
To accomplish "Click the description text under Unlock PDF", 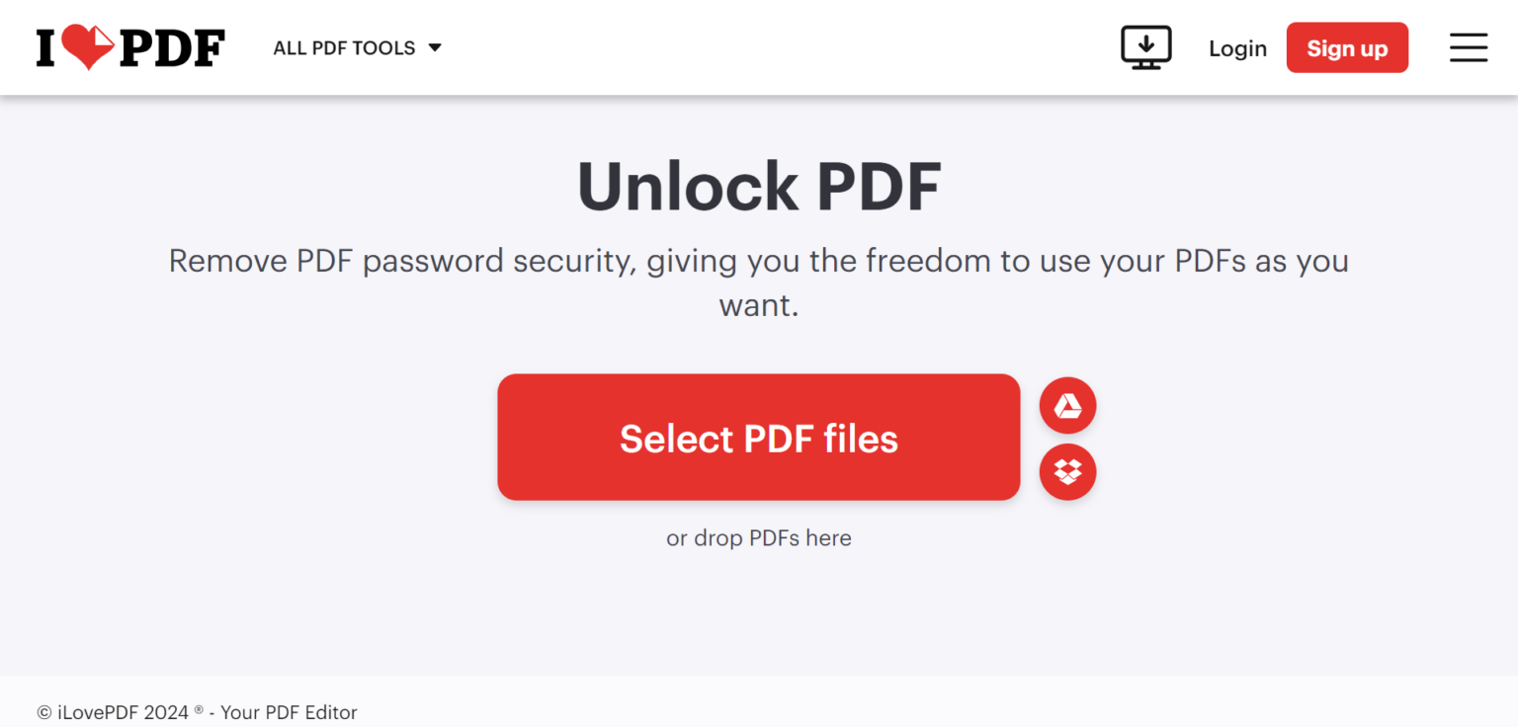I will pos(758,283).
